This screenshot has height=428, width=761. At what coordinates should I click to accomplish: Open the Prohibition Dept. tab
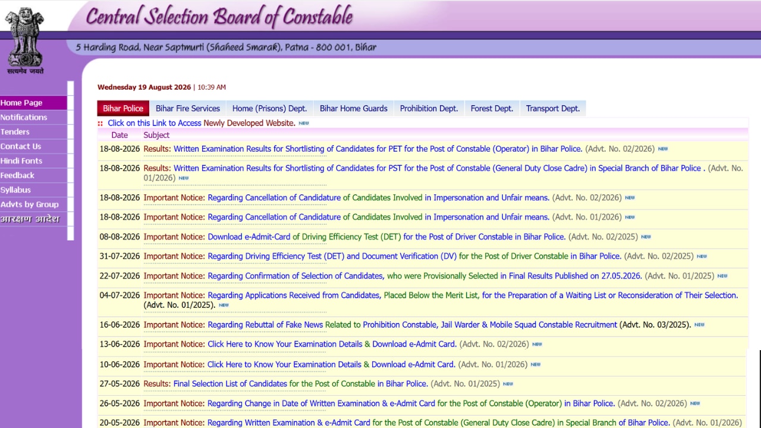[429, 108]
